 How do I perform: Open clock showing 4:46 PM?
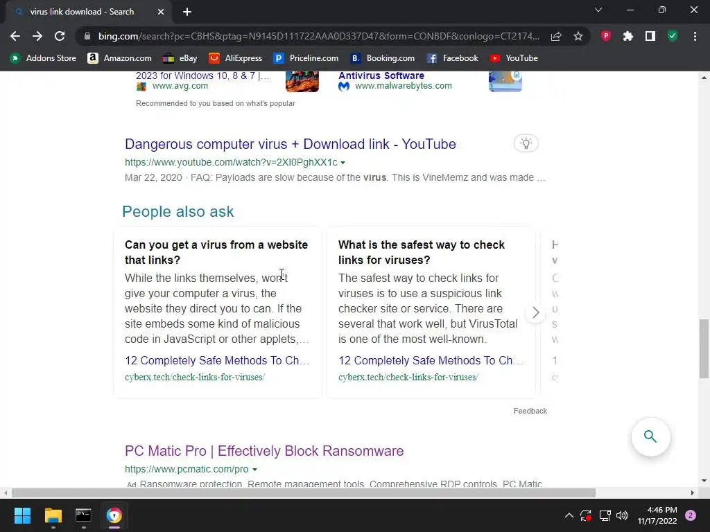[657, 515]
